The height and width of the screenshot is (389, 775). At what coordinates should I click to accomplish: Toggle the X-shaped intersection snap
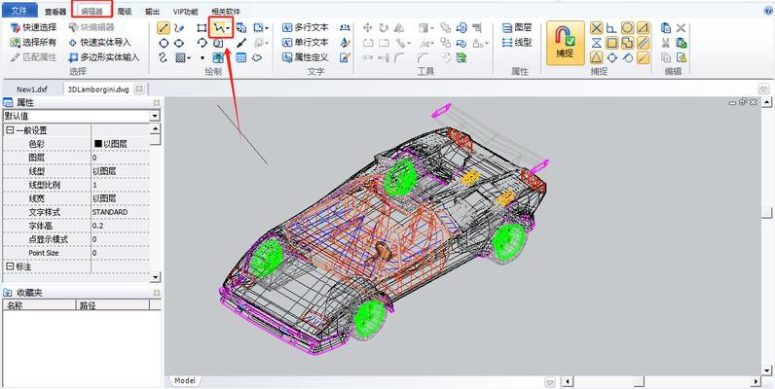597,28
